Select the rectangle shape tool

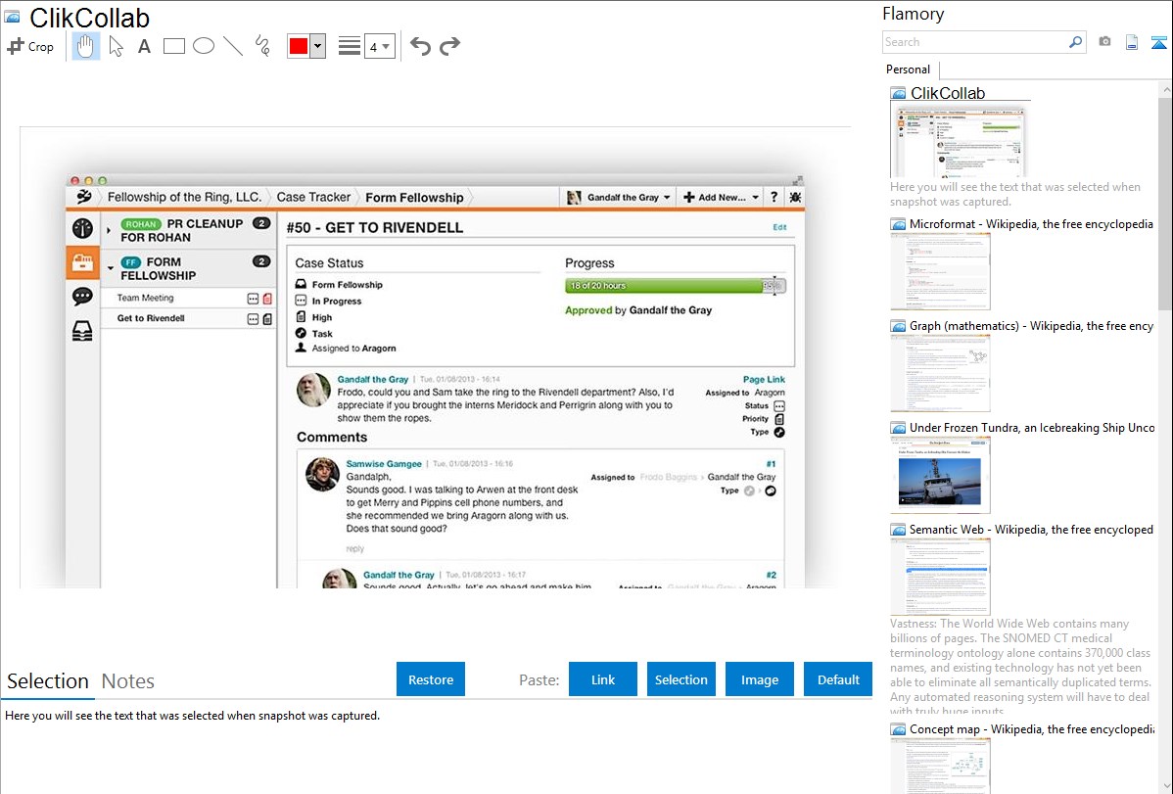173,46
